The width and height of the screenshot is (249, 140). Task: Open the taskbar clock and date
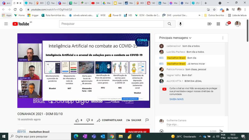pyautogui.click(x=233, y=136)
